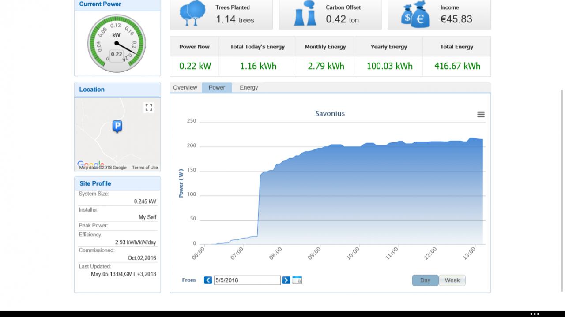This screenshot has height=317, width=565.
Task: Click the current power gauge dial
Action: [x=117, y=43]
